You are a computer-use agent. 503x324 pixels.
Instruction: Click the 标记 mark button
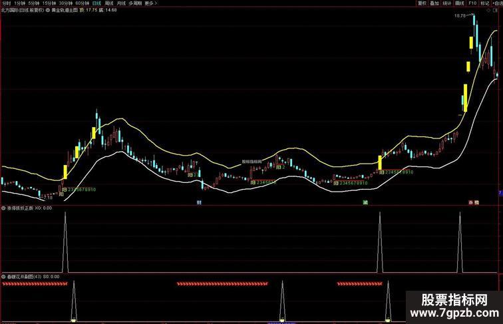[485, 3]
